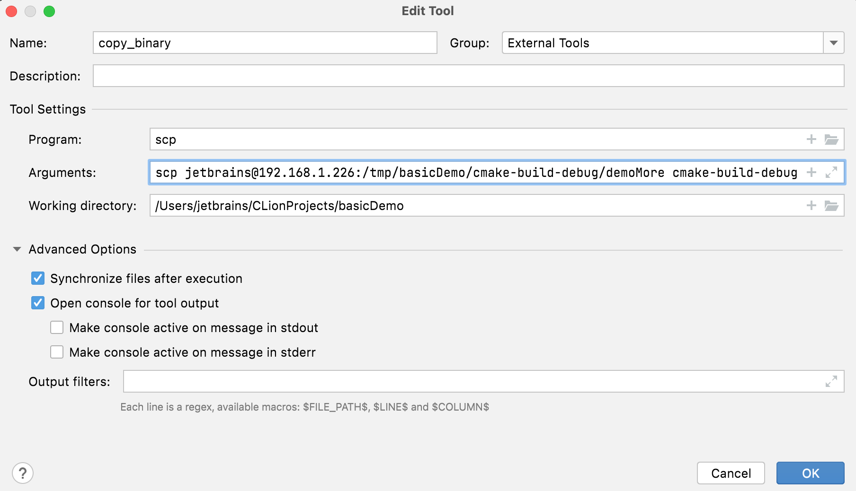Disable Synchronize files after execution
This screenshot has width=856, height=491.
[x=38, y=278]
